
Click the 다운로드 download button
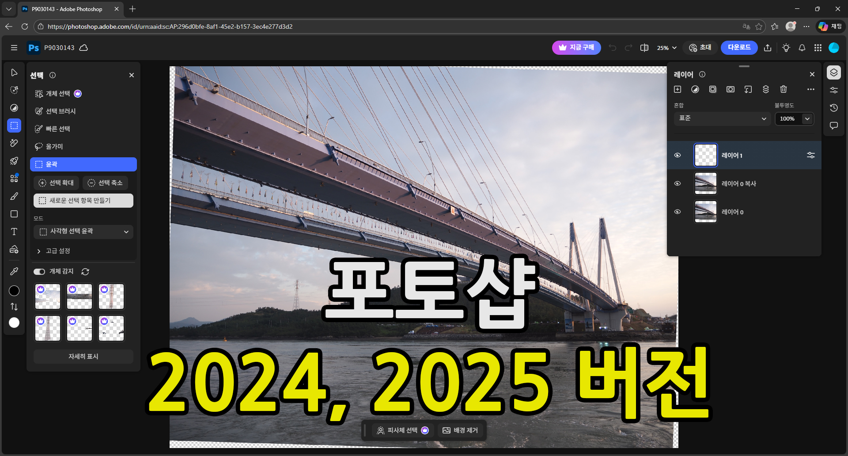coord(739,48)
